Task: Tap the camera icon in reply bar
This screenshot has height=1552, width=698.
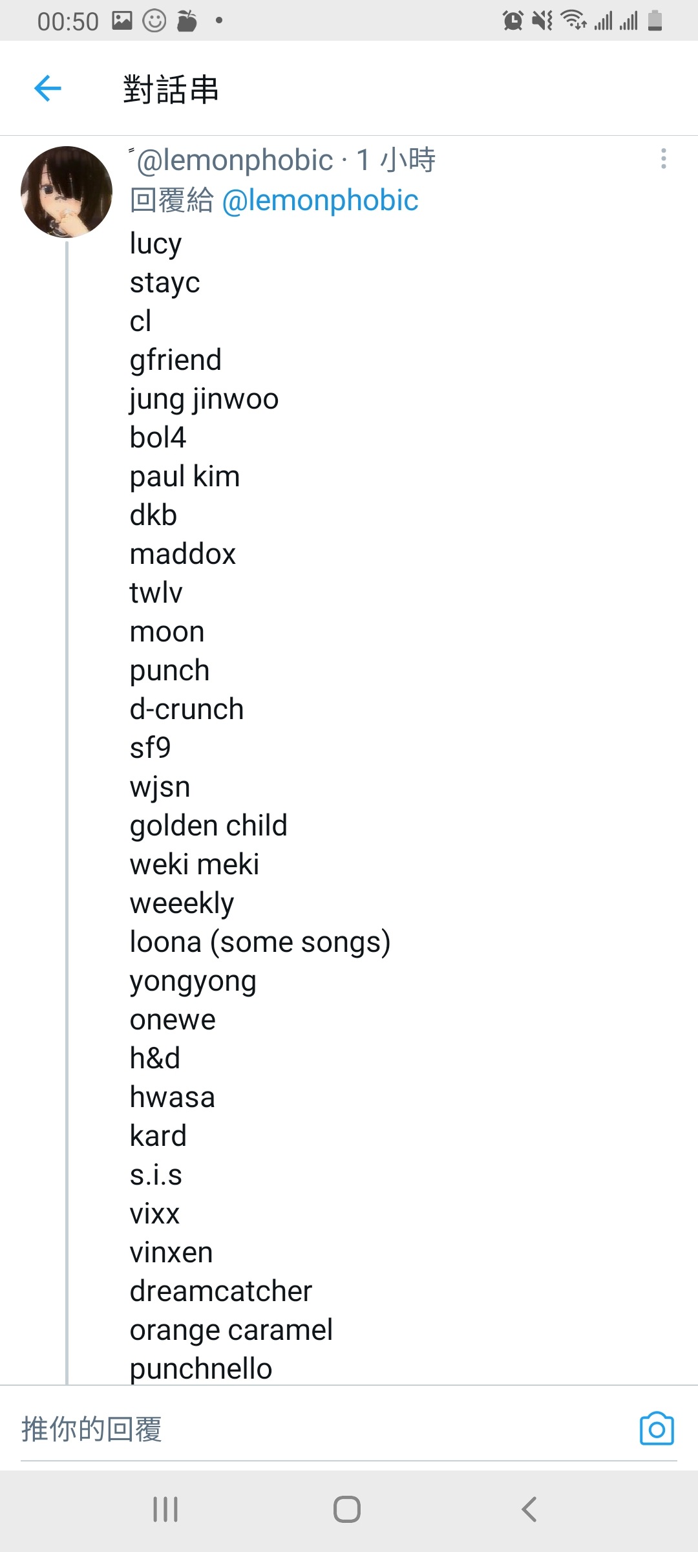Action: [x=657, y=1428]
